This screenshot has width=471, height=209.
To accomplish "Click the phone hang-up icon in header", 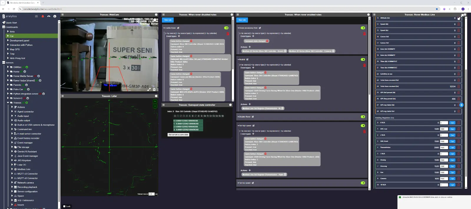I will 49,16.
